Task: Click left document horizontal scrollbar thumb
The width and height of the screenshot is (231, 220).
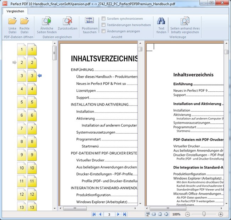Action: point(75,208)
